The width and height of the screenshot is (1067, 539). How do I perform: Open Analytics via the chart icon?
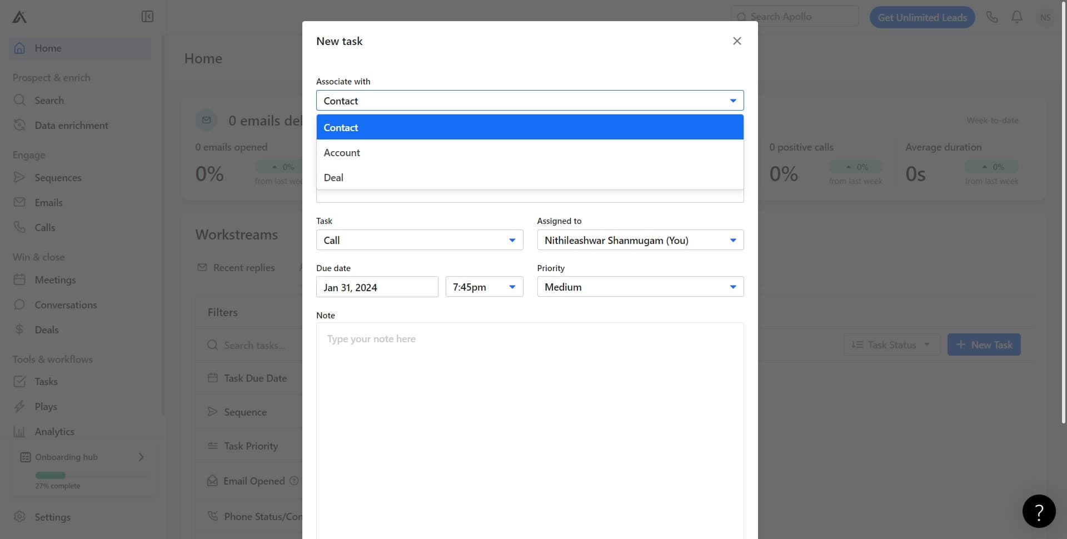click(19, 431)
